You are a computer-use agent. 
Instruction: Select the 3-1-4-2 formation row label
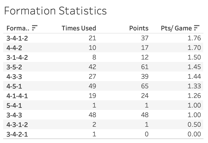(x=17, y=57)
